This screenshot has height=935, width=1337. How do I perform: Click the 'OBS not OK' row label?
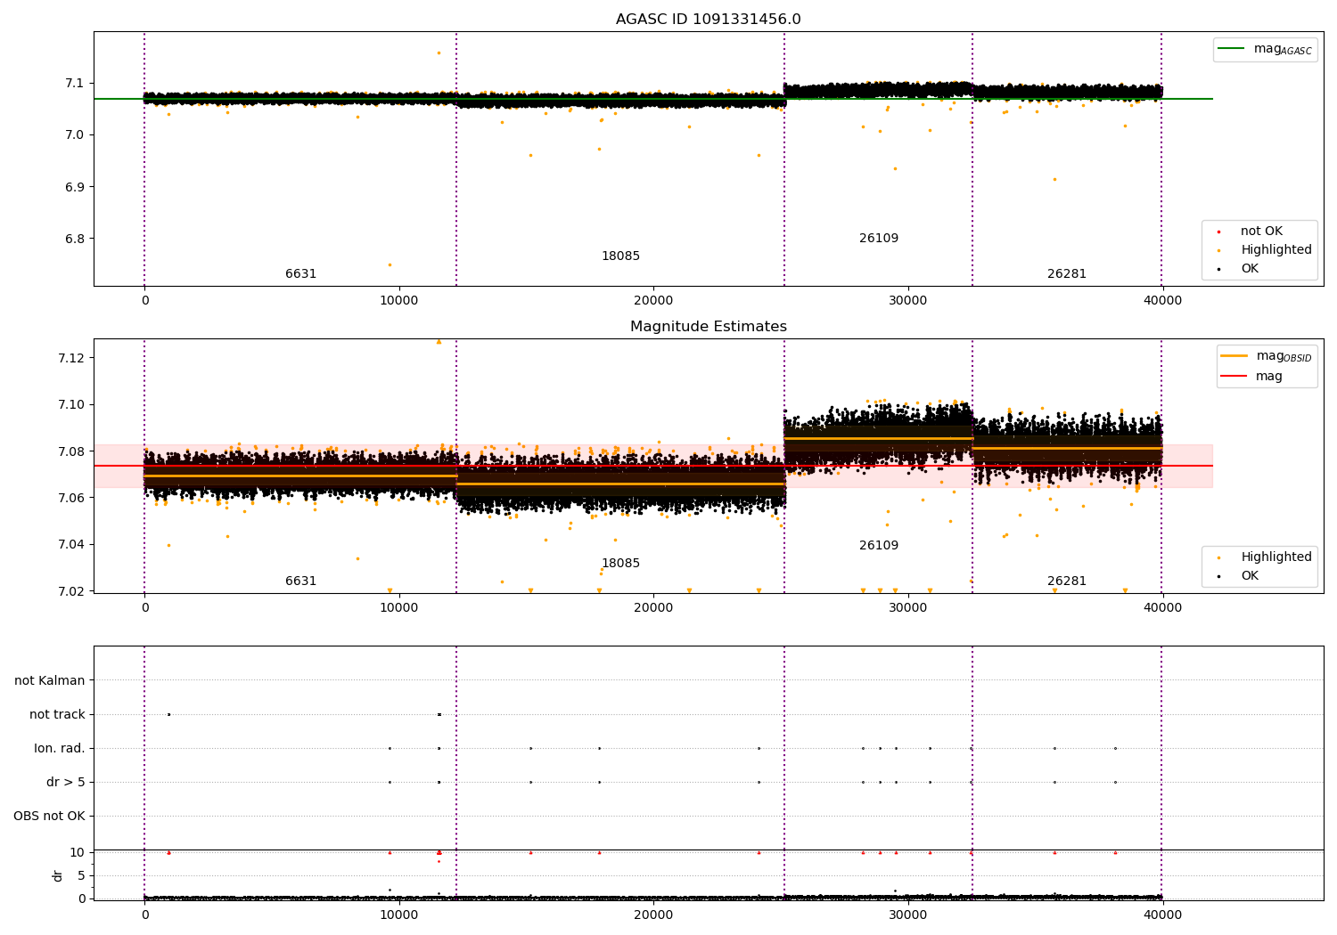[x=49, y=816]
